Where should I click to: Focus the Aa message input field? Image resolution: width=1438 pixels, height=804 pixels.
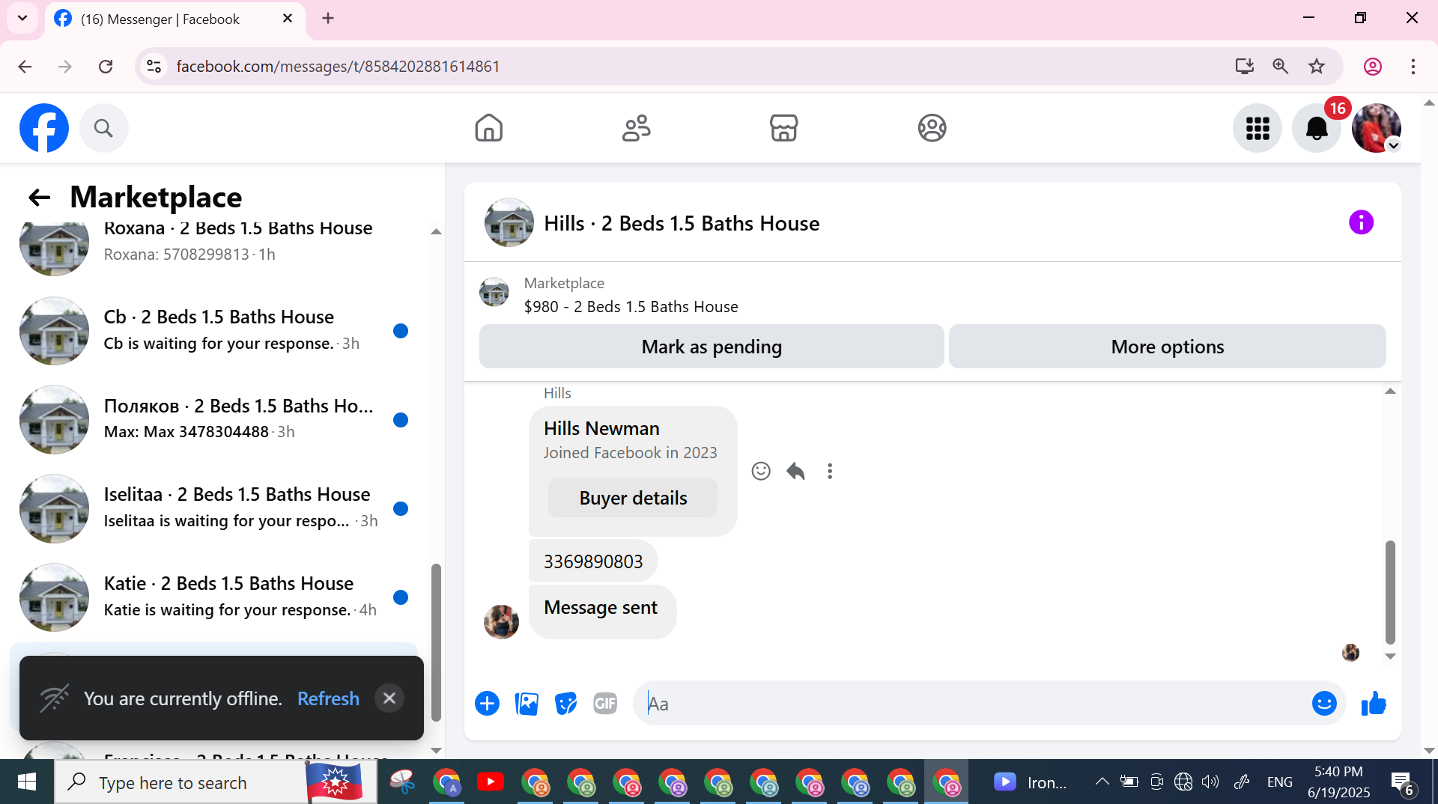tap(974, 704)
